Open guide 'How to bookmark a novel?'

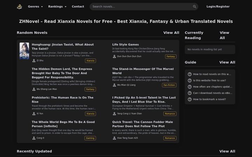tap(209, 99)
